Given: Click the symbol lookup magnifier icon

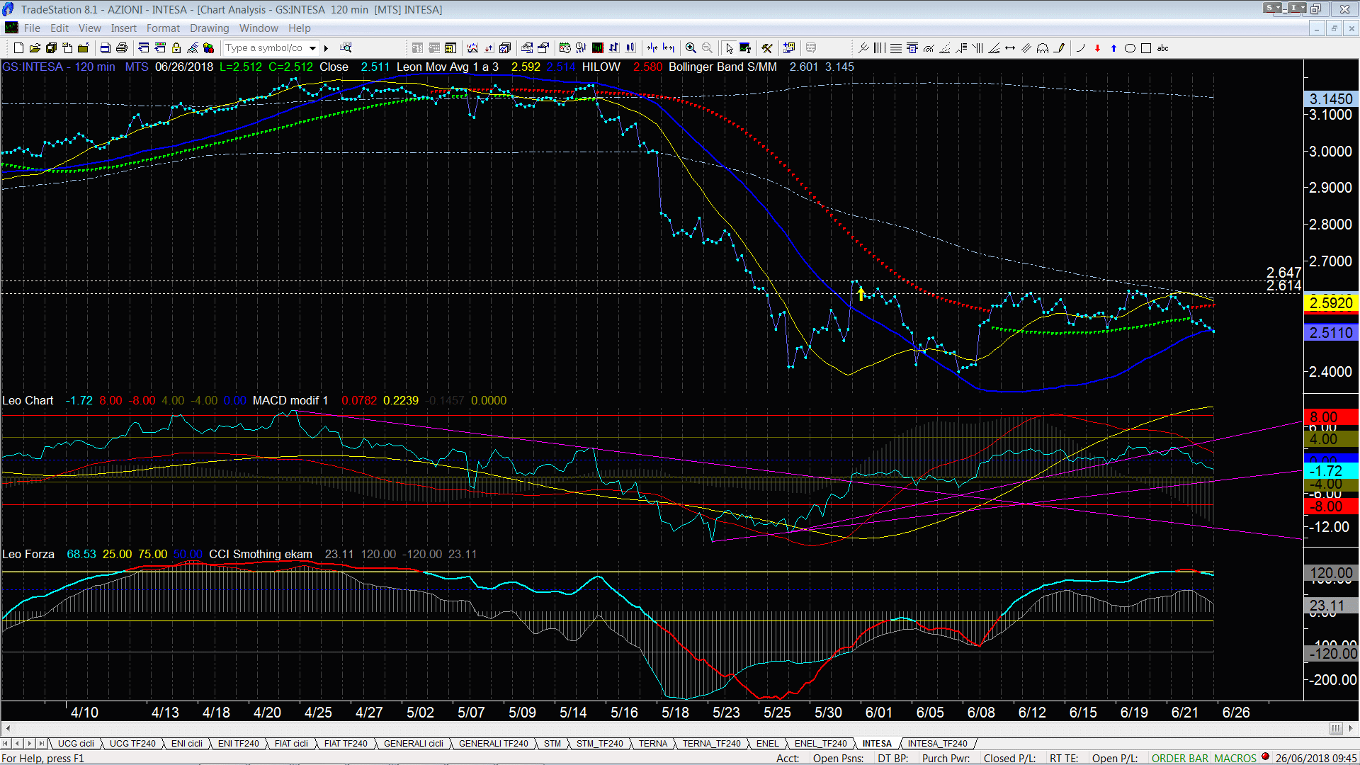Looking at the screenshot, I should click(346, 48).
